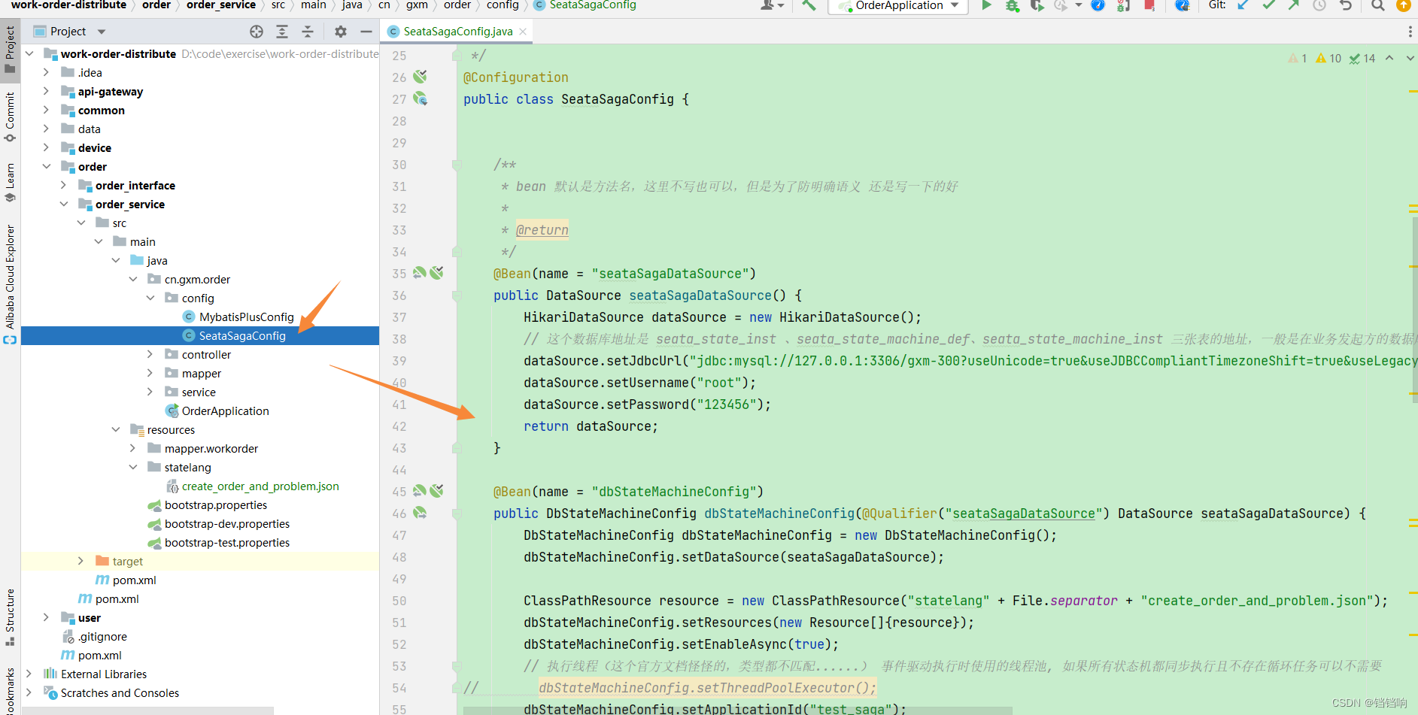This screenshot has height=715, width=1418.
Task: Collapse the order module
Action: point(46,166)
